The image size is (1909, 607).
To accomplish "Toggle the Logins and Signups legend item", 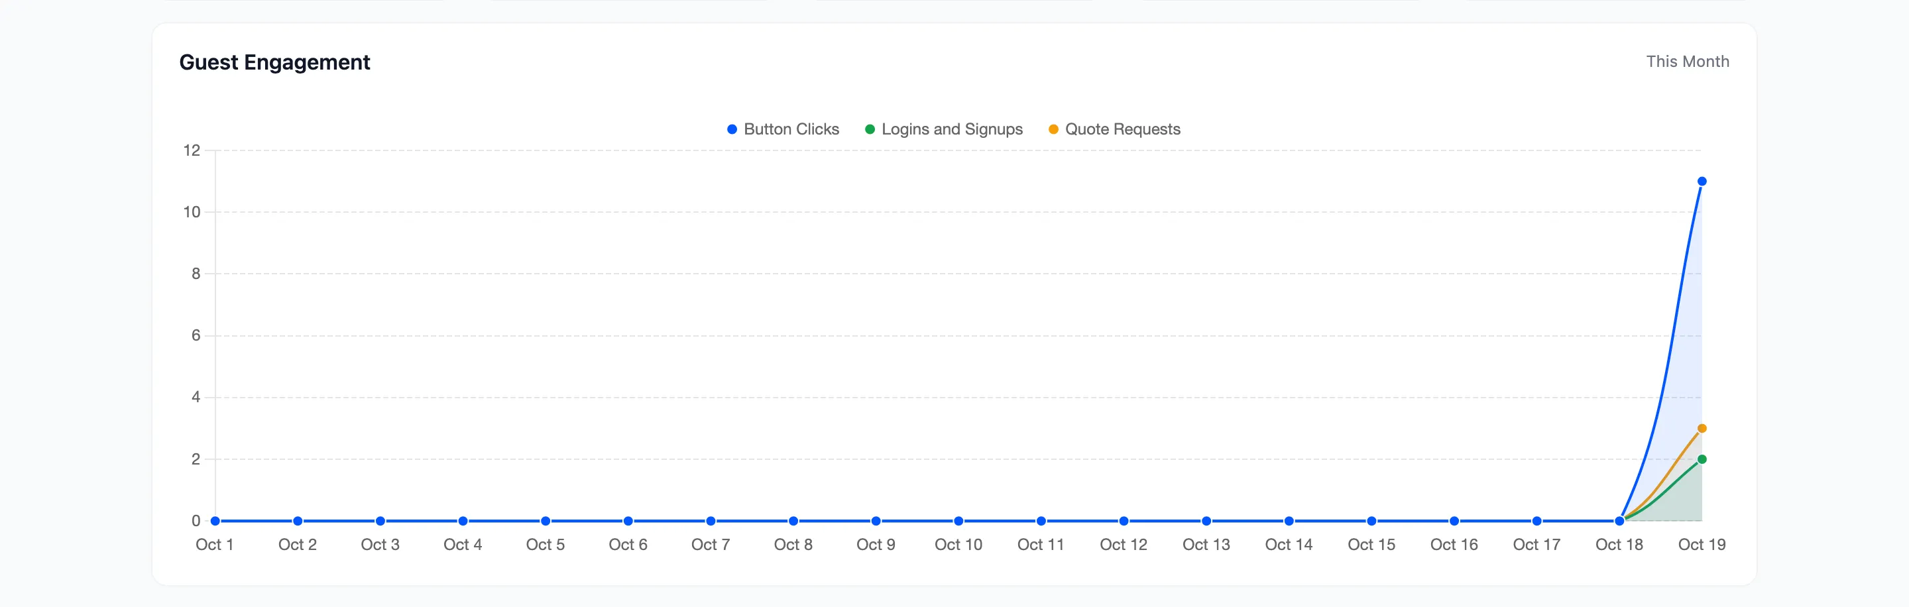I will tap(943, 129).
